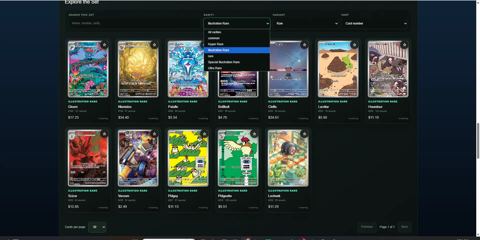
Task: Open the Varoom card image
Action: pos(138,158)
